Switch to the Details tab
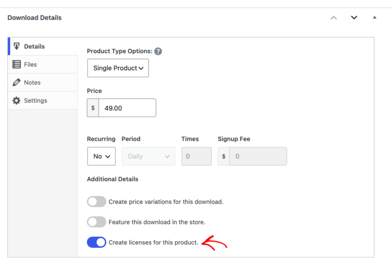392x276 pixels. pos(43,46)
